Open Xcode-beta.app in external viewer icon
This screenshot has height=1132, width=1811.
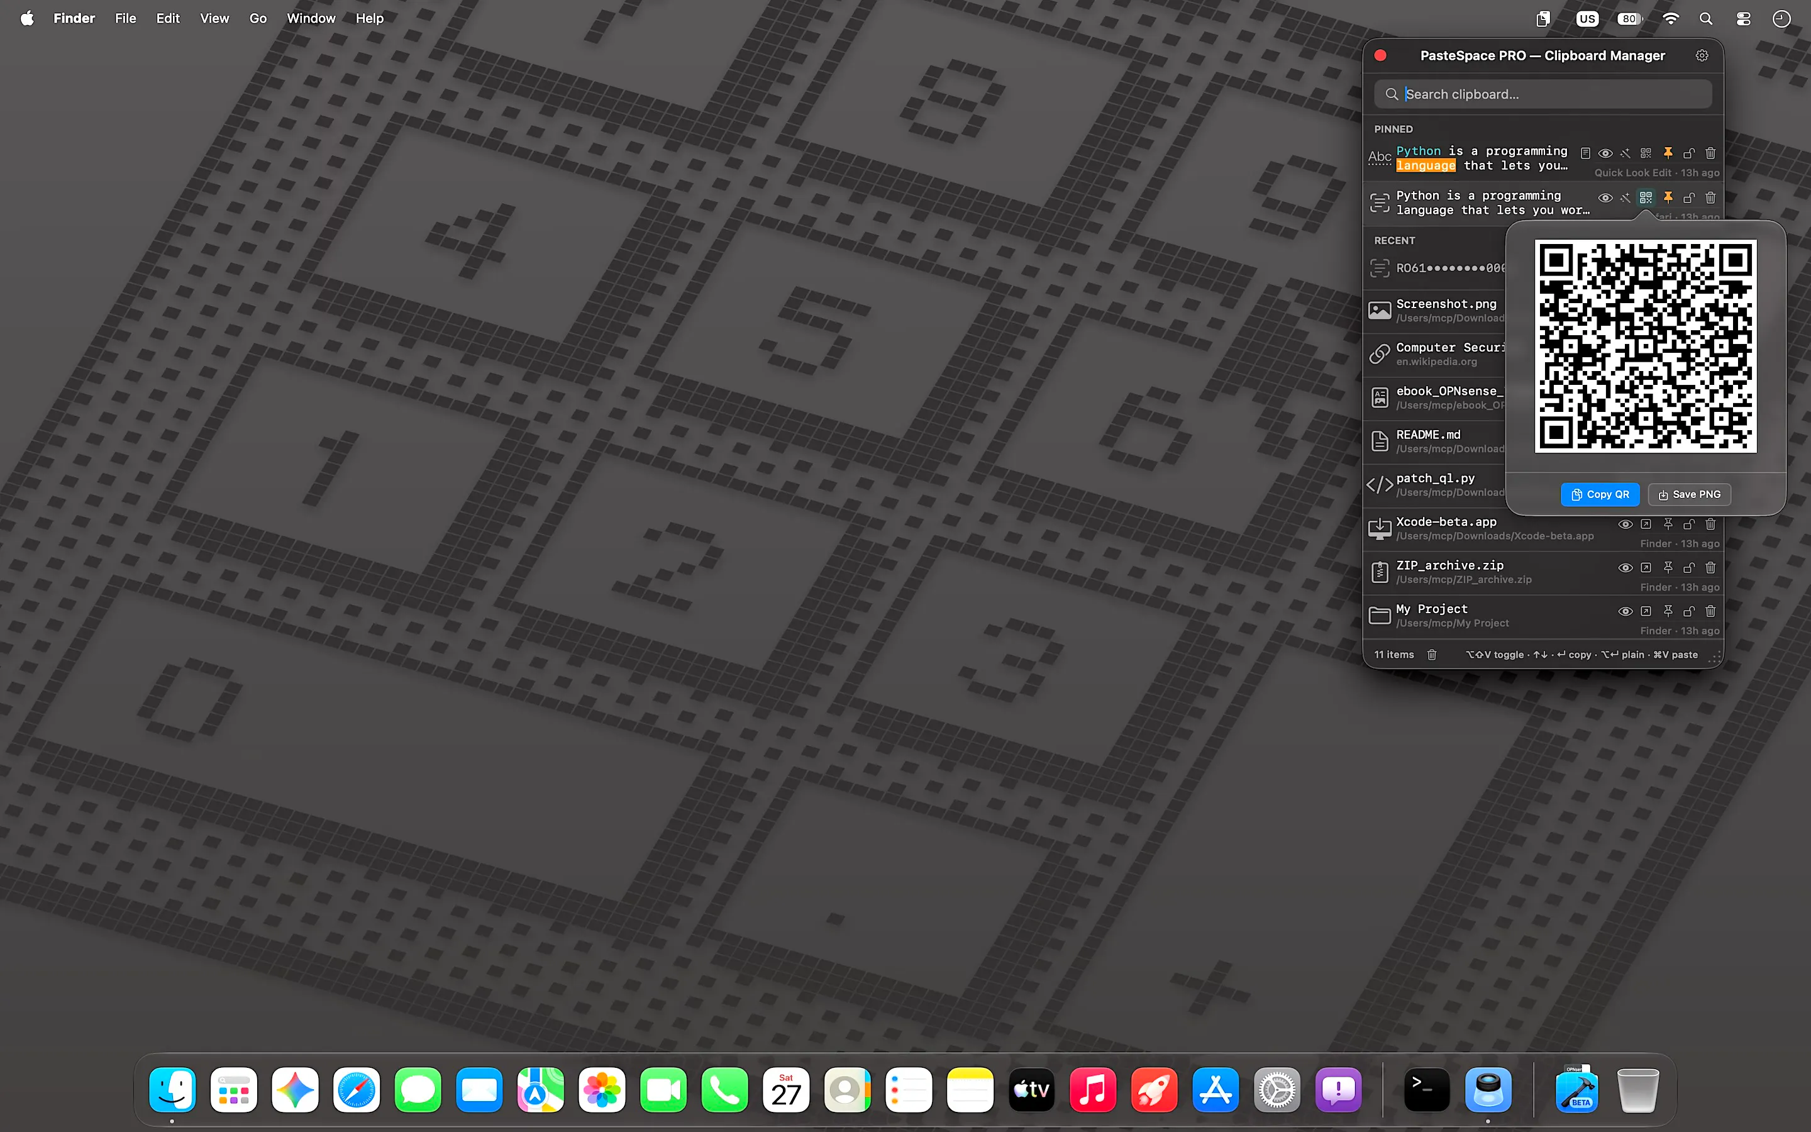point(1646,524)
